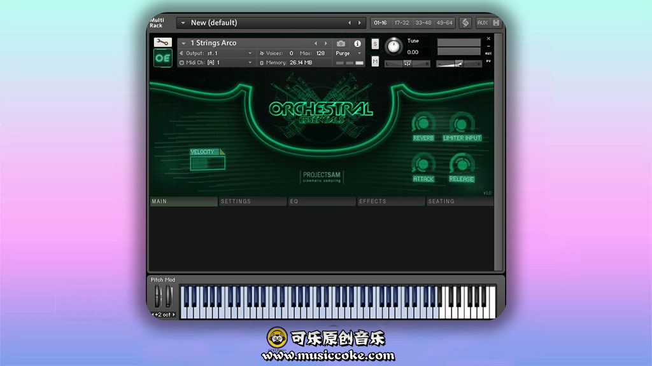Click the Pitch wheel
The height and width of the screenshot is (366, 652).
tap(158, 296)
